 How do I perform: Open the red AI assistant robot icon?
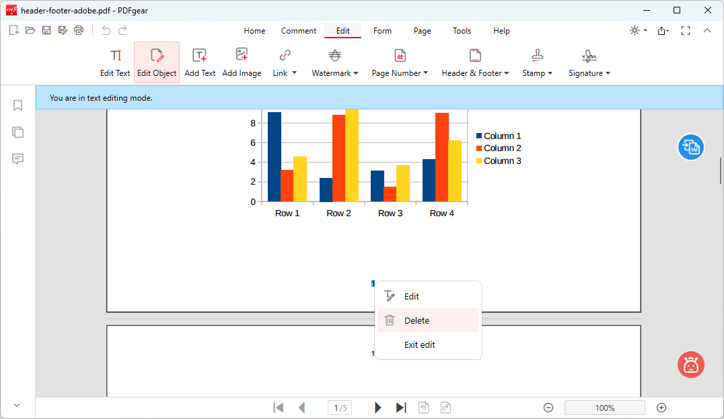[690, 365]
